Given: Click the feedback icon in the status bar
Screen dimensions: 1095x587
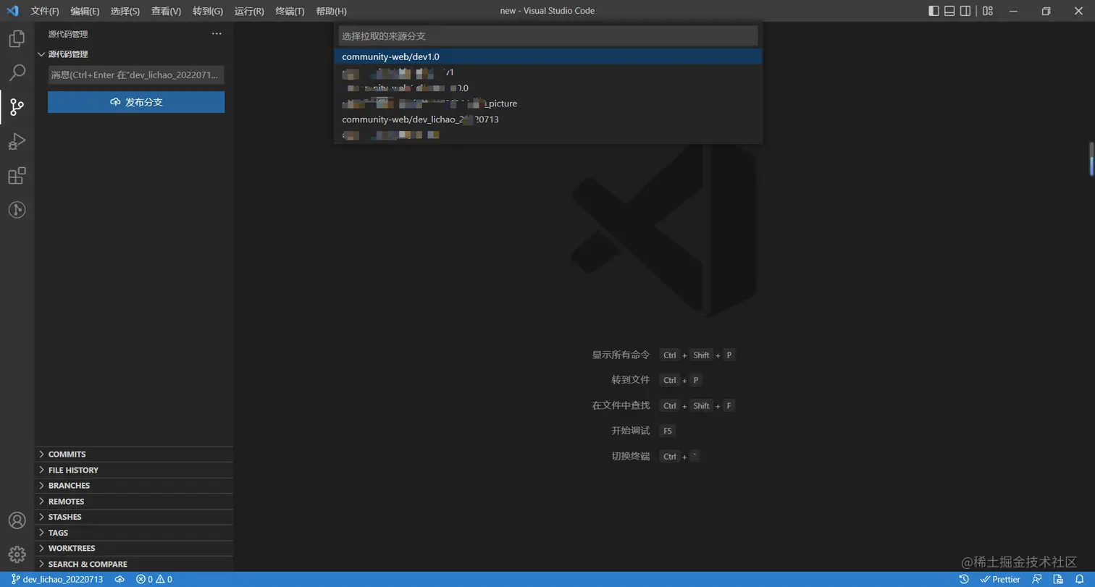Looking at the screenshot, I should pos(1037,580).
